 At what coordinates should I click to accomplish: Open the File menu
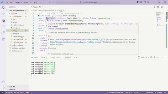(7, 2)
